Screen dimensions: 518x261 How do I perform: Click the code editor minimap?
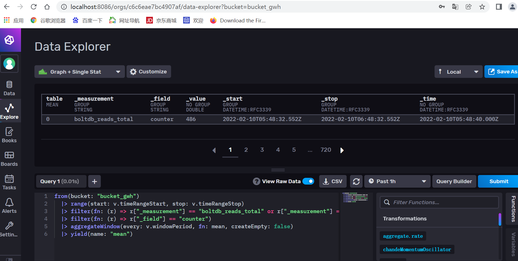coord(356,197)
